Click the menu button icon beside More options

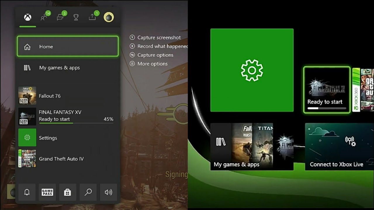[132, 64]
